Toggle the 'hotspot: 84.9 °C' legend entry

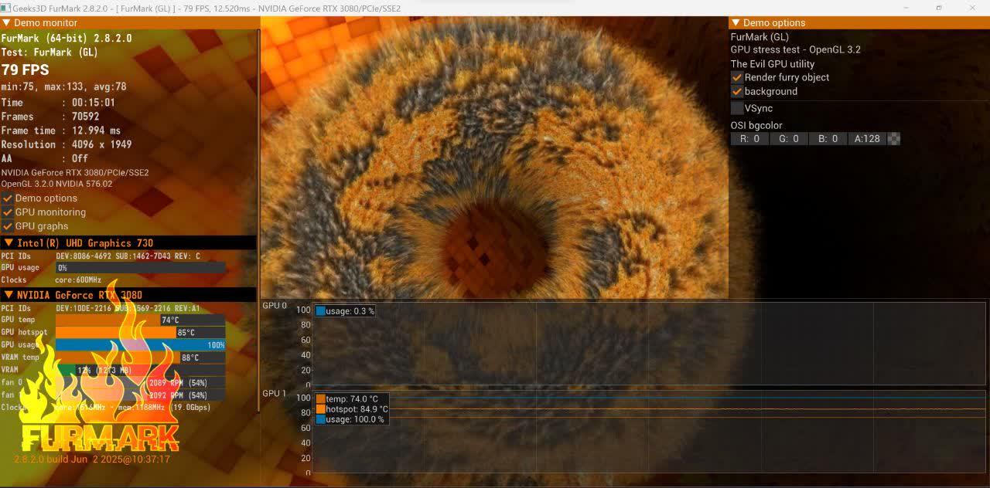(352, 409)
